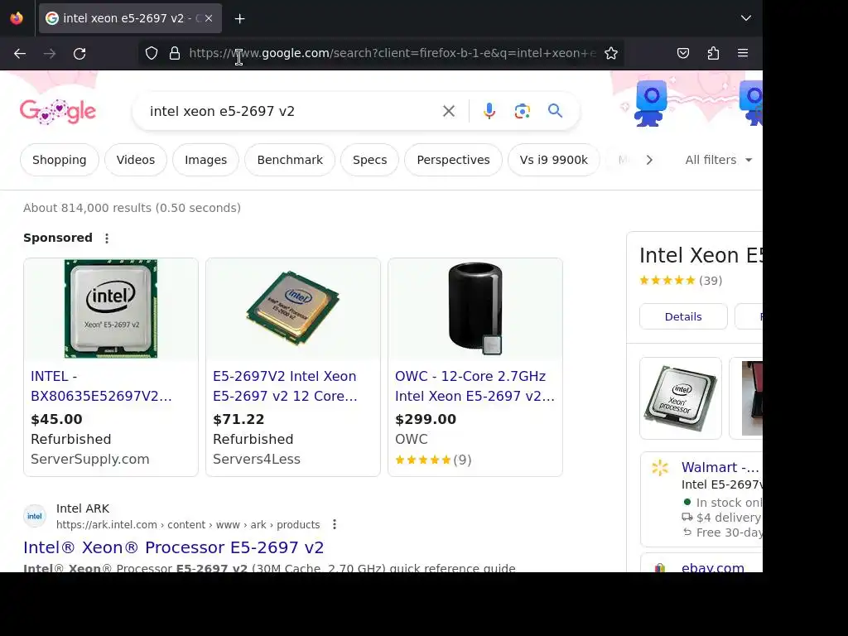Screen dimensions: 848x636
Task: Click the Details button in side panel
Action: (x=683, y=316)
